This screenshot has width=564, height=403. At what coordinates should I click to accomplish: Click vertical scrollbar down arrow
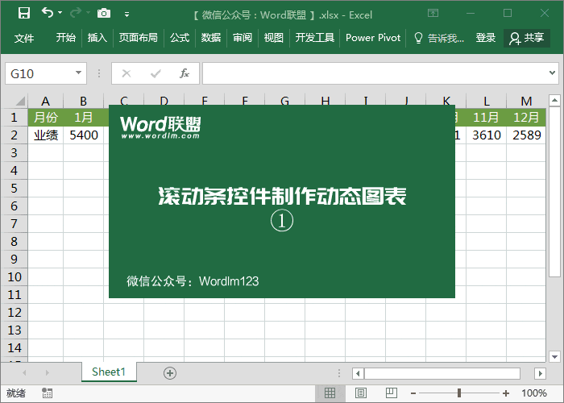(554, 356)
